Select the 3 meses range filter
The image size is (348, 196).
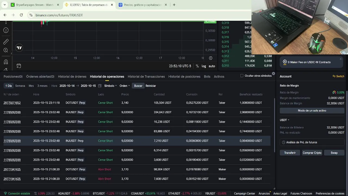42,86
